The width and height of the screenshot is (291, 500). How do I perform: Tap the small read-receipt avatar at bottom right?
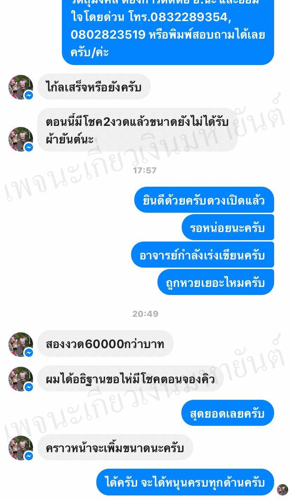pos(283,490)
